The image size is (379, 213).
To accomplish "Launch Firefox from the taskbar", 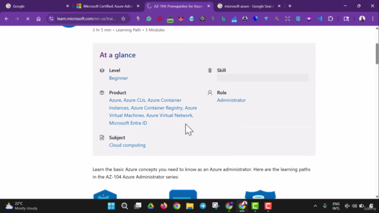I will point(163,206).
